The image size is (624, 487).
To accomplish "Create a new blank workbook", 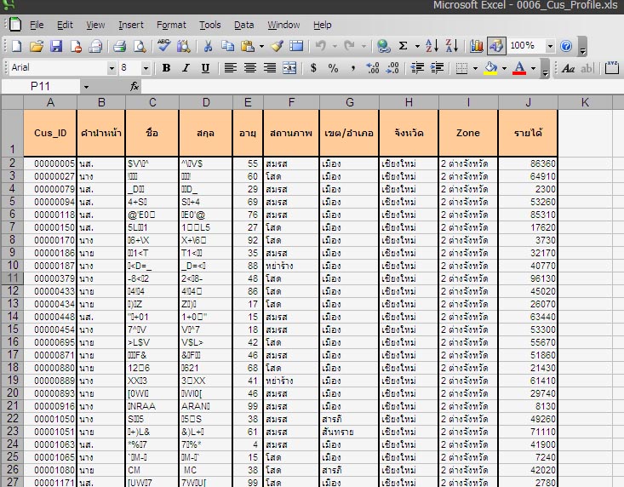I will click(x=17, y=46).
